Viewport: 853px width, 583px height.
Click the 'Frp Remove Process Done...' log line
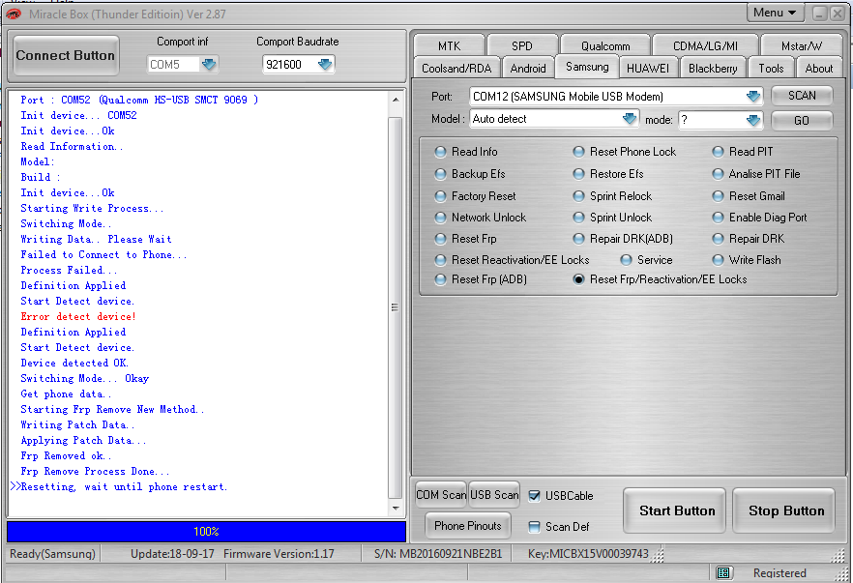[95, 472]
